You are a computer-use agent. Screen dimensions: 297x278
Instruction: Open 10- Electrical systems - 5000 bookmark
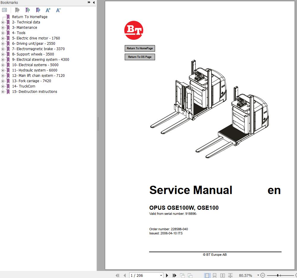tap(35, 65)
